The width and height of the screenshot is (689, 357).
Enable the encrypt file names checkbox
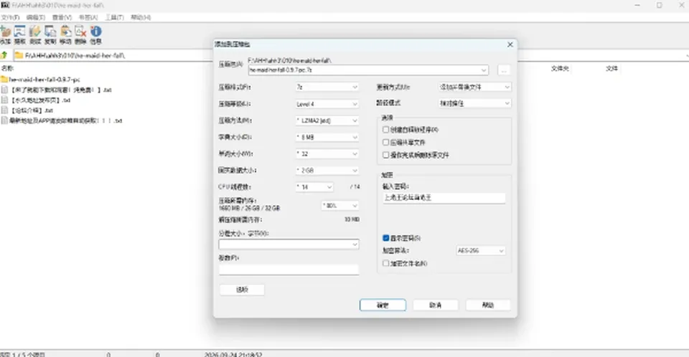click(x=386, y=264)
